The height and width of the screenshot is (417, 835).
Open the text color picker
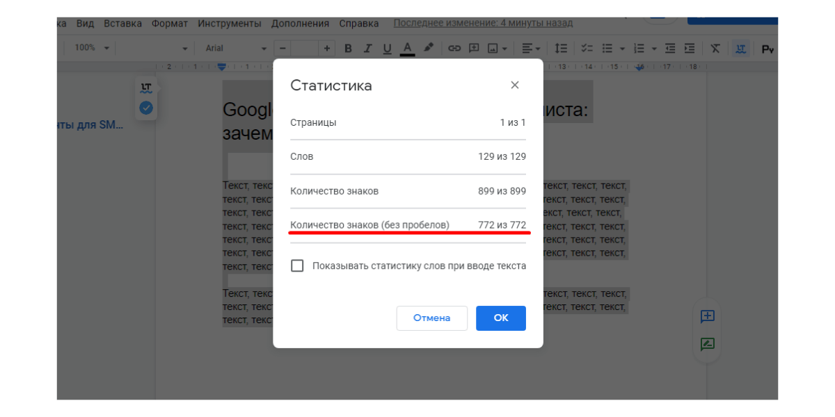(408, 48)
